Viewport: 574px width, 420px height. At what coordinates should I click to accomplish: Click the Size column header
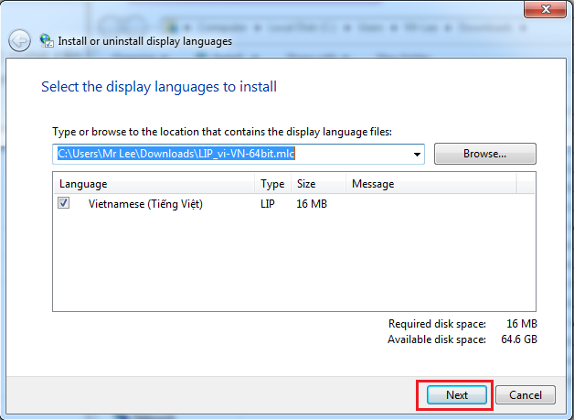(306, 184)
